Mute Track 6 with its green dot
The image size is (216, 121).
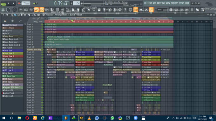tap(42, 37)
